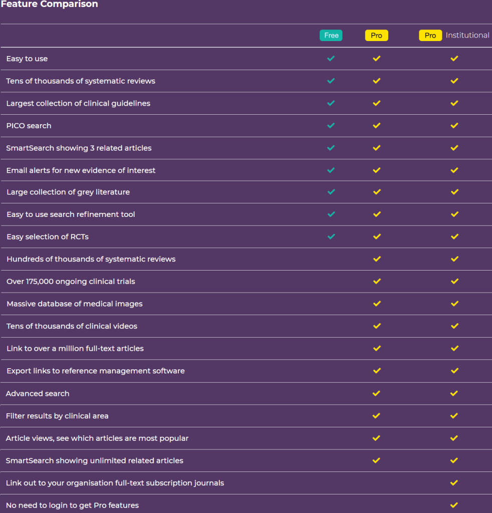The height and width of the screenshot is (513, 492).
Task: Click Free checkmark for Easy selection of RCTs
Action: [x=331, y=236]
